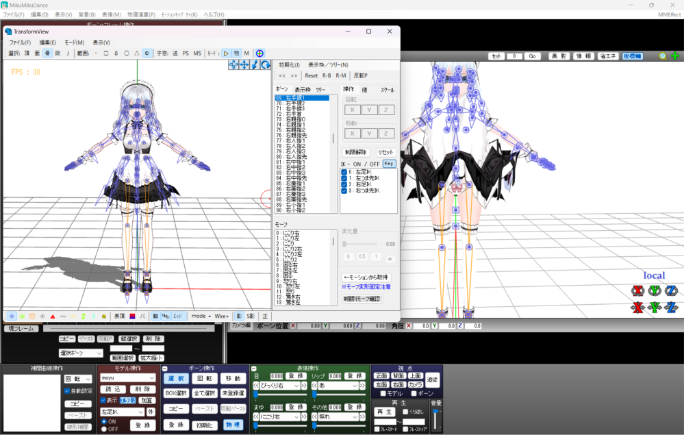The width and height of the screenshot is (684, 435).
Task: Click the 正面 front view button
Action: tap(381, 375)
